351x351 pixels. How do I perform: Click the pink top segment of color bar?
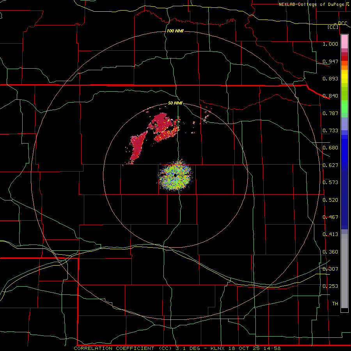tap(344, 42)
